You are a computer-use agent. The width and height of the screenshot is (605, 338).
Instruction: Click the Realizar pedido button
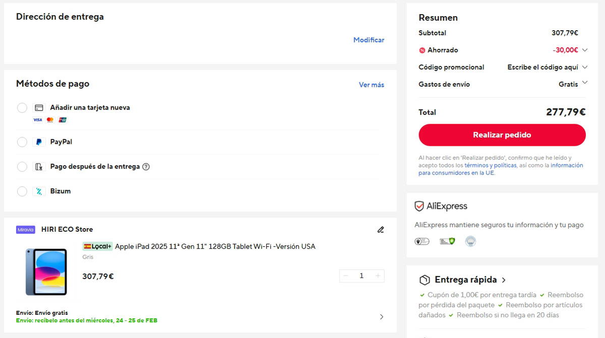pyautogui.click(x=502, y=135)
